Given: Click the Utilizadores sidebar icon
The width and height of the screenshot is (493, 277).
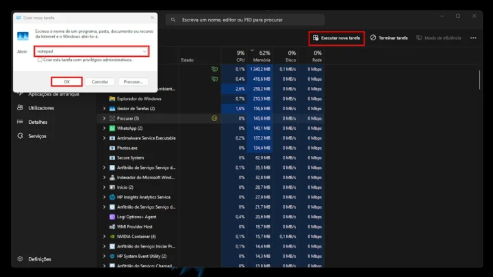Looking at the screenshot, I should click(21, 108).
